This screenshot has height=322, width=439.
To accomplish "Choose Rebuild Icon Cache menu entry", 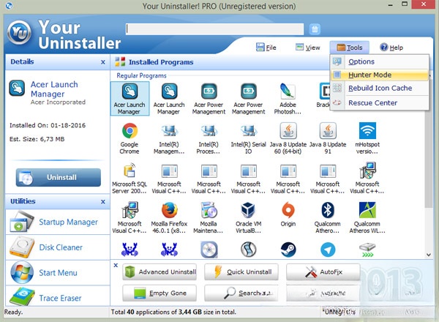I will tap(380, 88).
